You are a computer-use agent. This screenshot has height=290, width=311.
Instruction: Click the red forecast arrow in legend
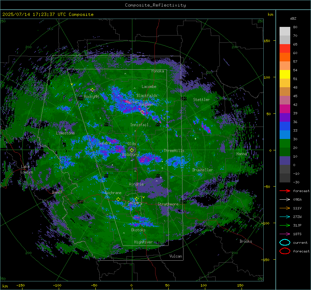point(285,191)
